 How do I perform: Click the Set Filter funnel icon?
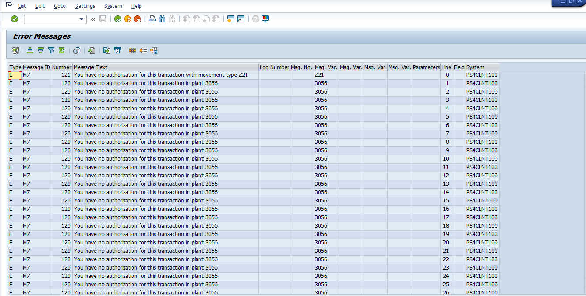[51, 51]
